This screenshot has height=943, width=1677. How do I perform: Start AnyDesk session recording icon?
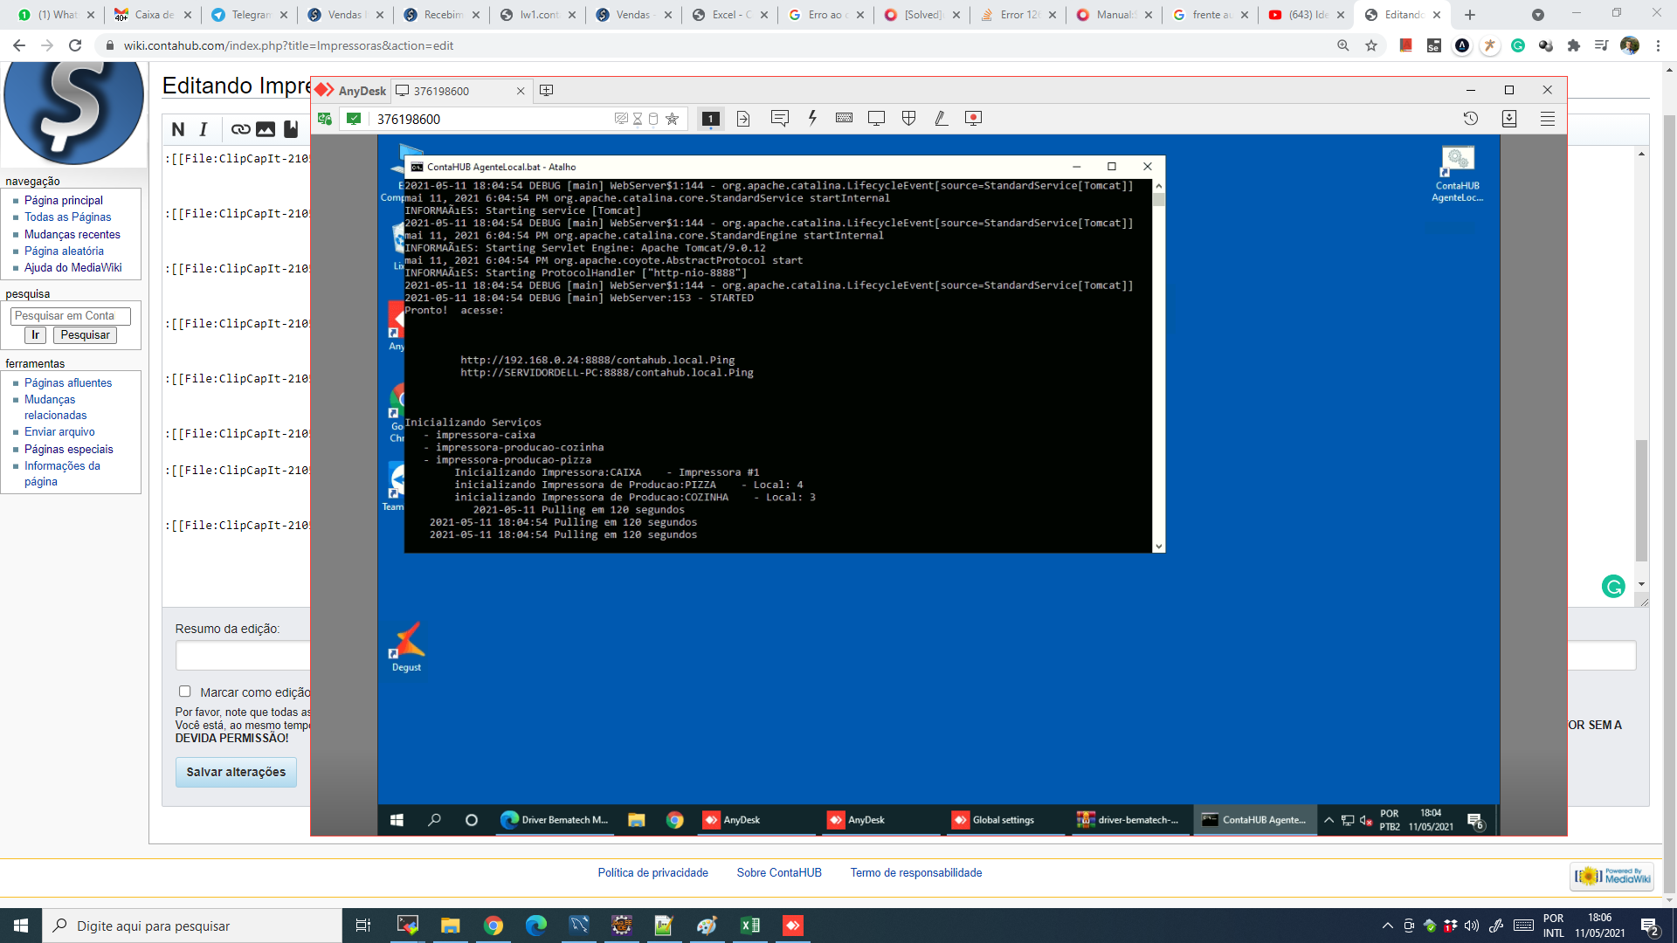(x=973, y=118)
